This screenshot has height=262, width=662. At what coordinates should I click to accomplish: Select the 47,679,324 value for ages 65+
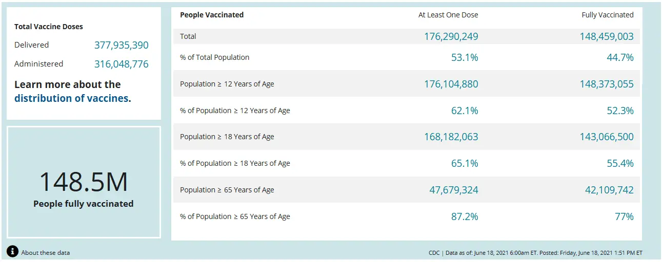[x=453, y=190]
